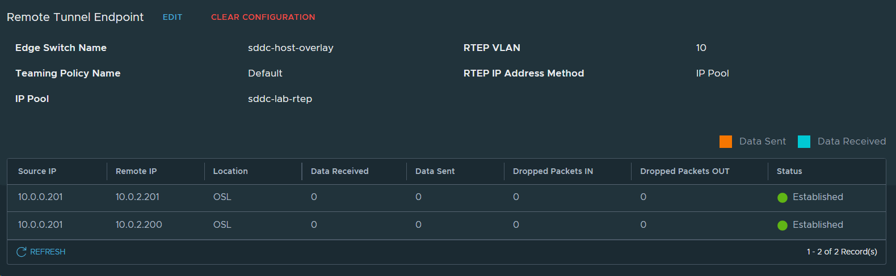The height and width of the screenshot is (276, 896).
Task: Select row with remote IP 10.0.2.201
Action: (137, 197)
